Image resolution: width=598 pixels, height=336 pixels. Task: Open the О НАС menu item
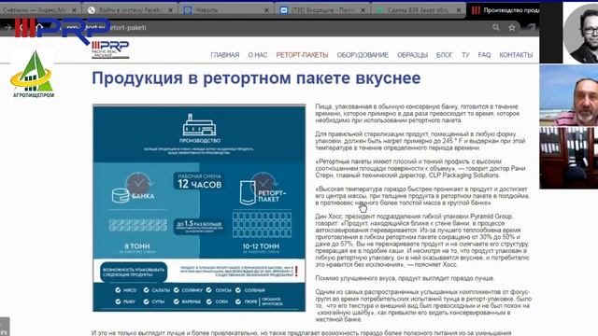coord(258,55)
